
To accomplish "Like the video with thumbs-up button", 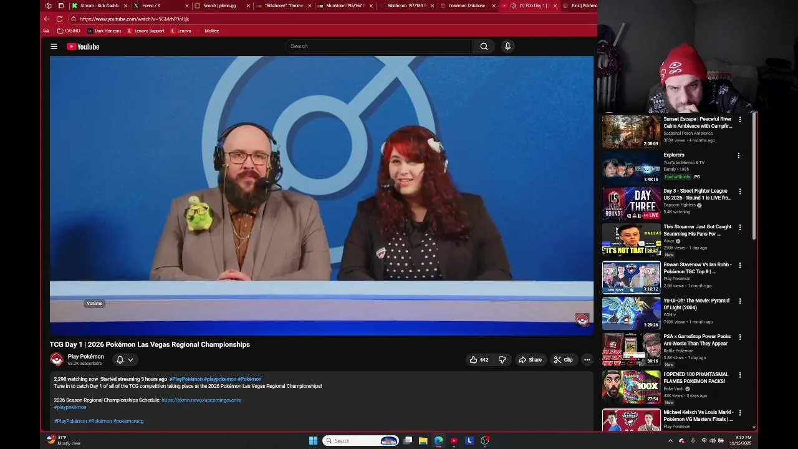I will click(x=479, y=360).
